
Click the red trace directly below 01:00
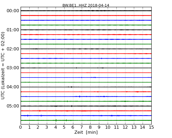[x=86, y=34]
